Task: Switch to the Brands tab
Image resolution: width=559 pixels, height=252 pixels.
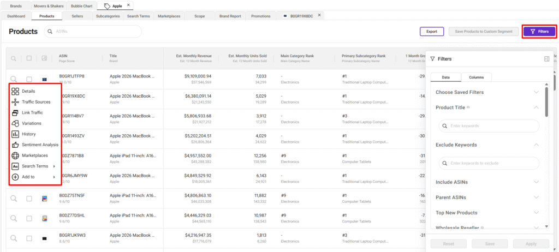Action: [15, 6]
